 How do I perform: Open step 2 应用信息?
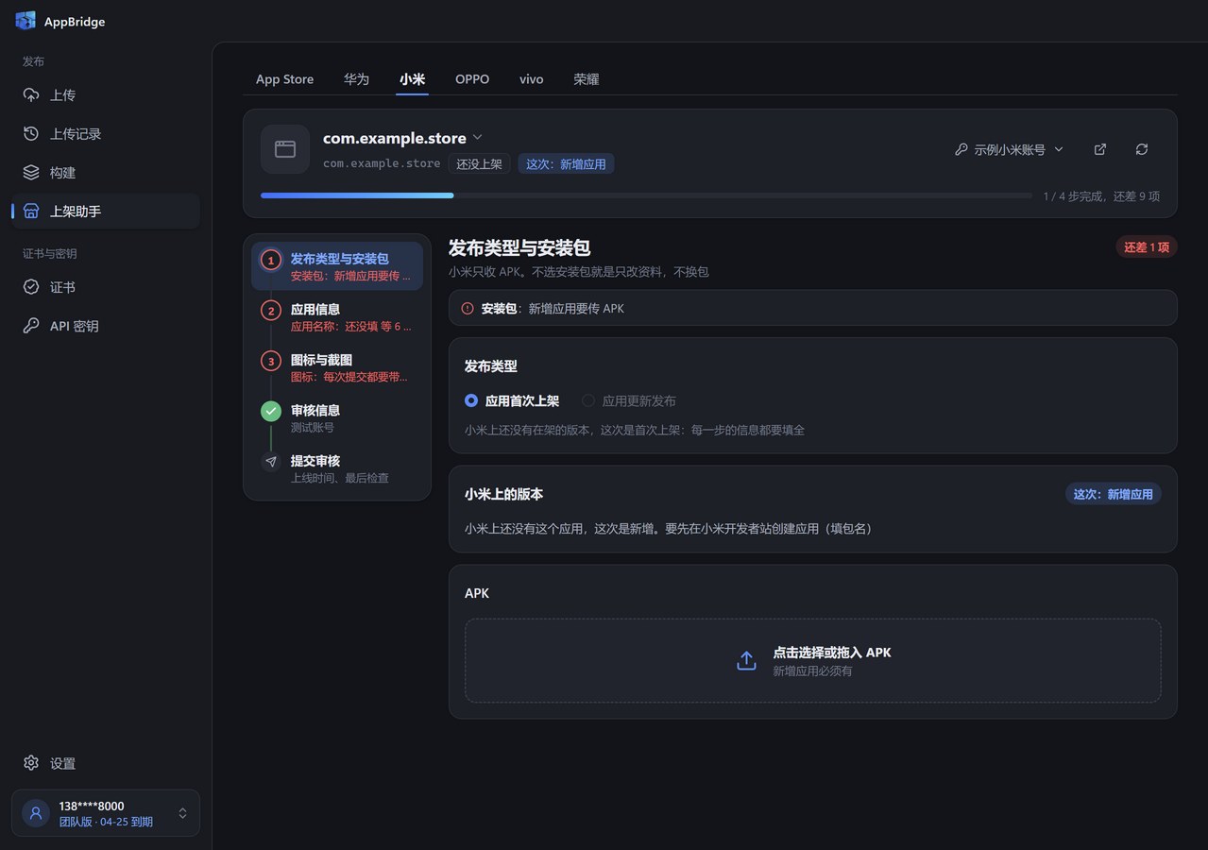[337, 317]
